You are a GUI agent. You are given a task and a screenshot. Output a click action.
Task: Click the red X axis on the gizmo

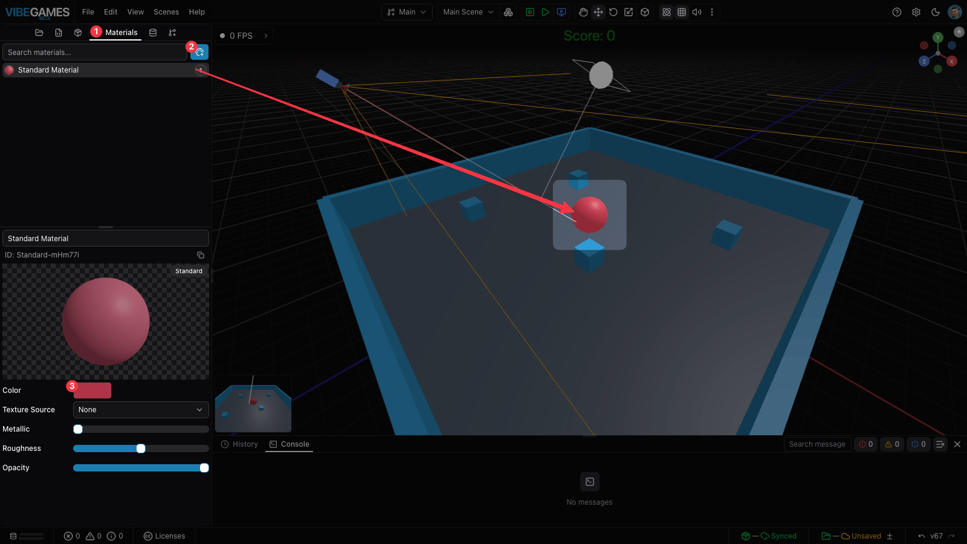(x=952, y=61)
